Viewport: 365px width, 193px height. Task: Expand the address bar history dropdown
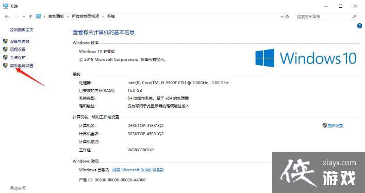pos(281,17)
